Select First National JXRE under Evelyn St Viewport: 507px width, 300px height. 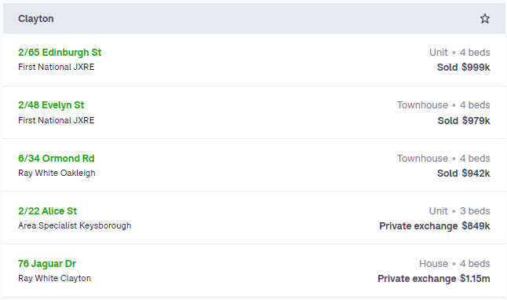point(57,120)
